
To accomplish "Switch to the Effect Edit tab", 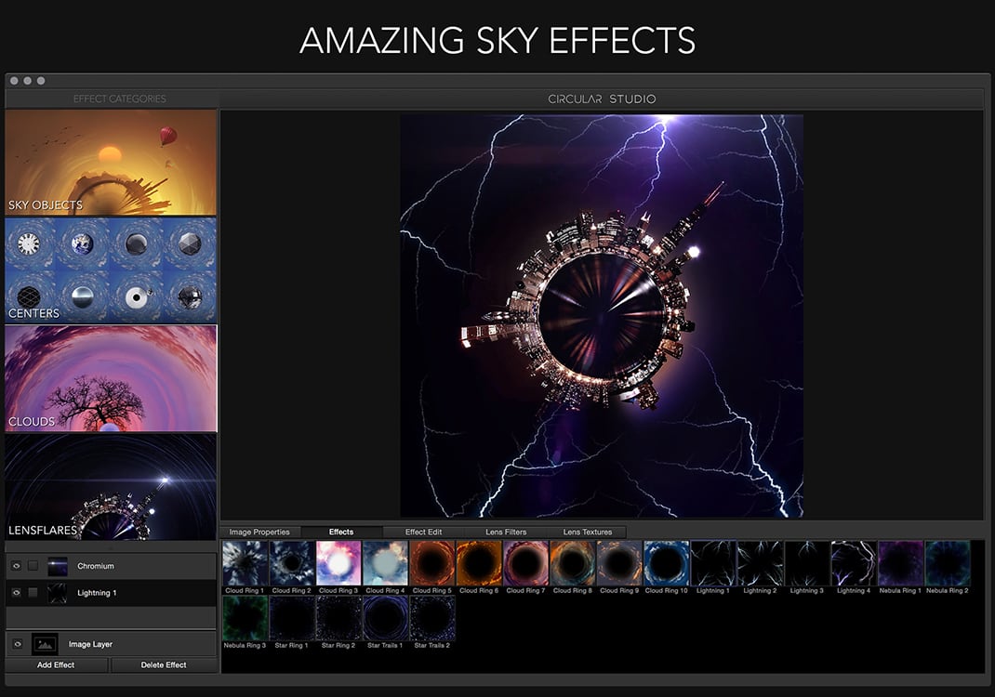I will click(423, 532).
